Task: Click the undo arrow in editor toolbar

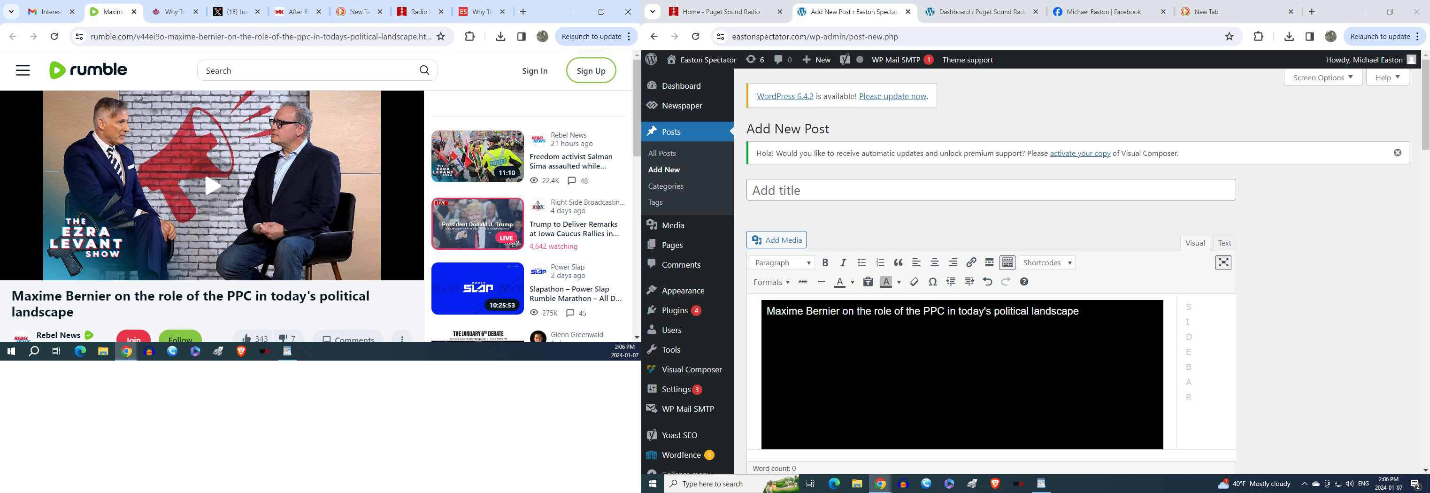Action: (987, 282)
